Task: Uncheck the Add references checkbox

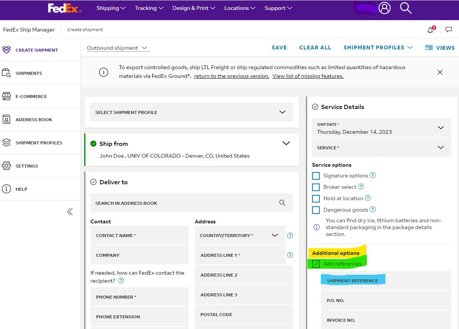Action: coord(316,264)
